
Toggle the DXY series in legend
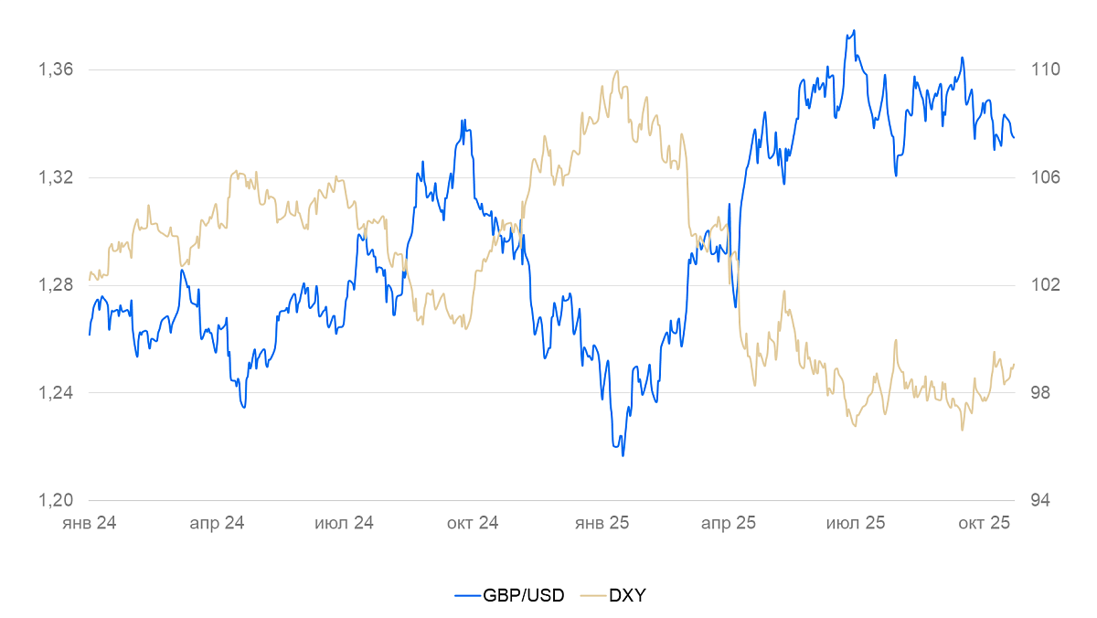click(627, 595)
